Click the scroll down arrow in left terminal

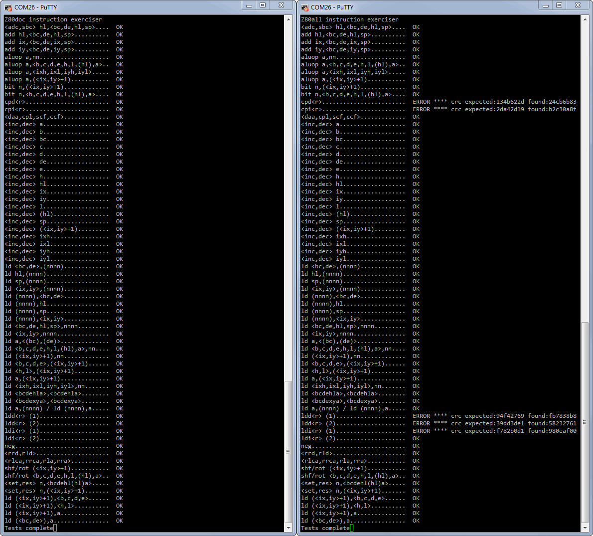coord(288,528)
